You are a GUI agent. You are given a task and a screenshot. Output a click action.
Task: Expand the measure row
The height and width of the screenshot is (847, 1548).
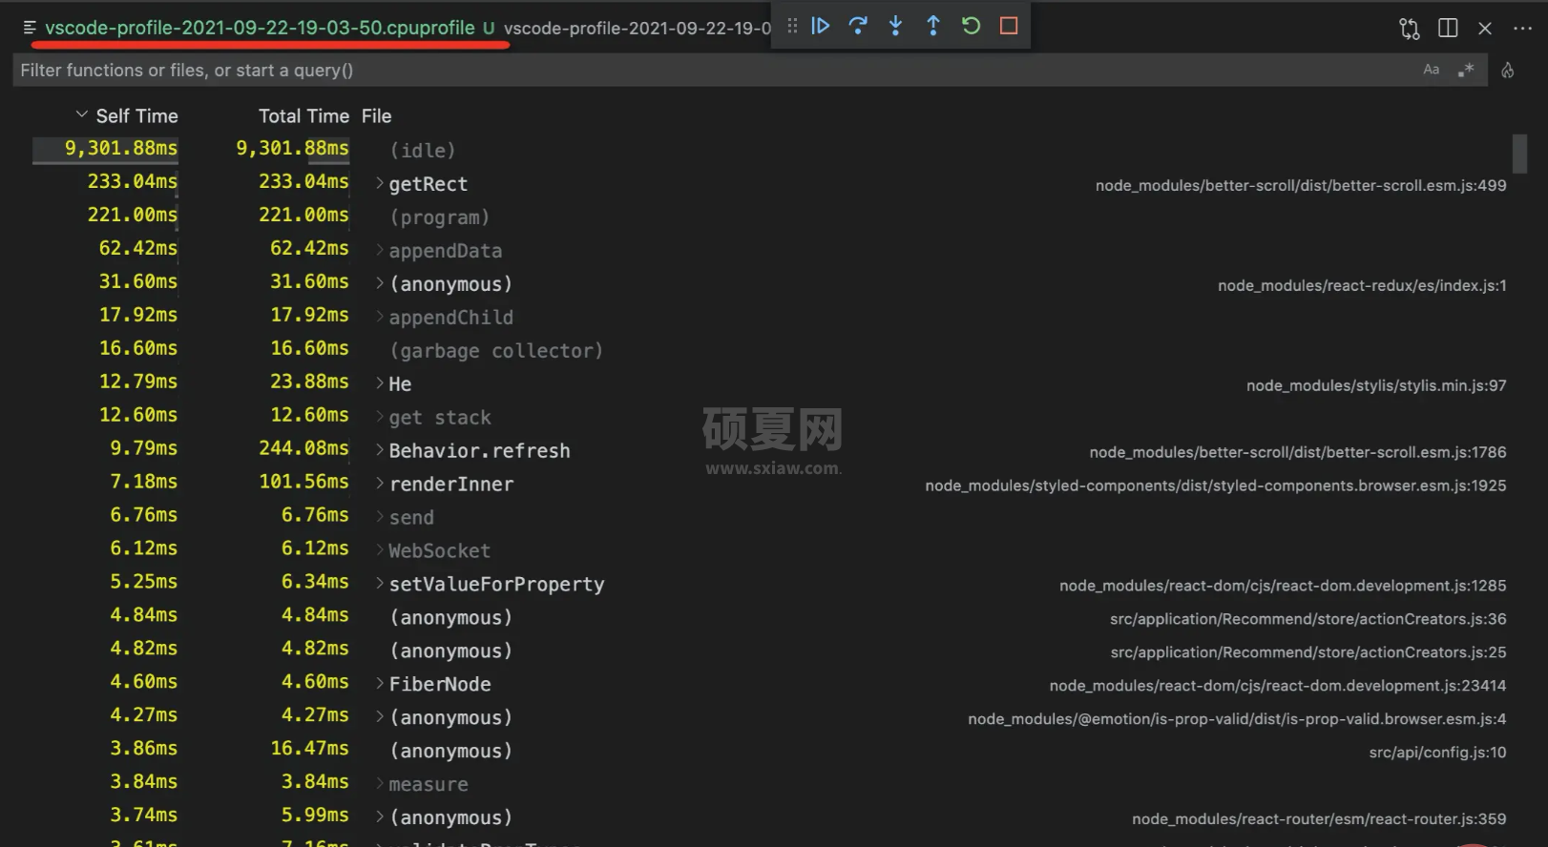tap(380, 784)
